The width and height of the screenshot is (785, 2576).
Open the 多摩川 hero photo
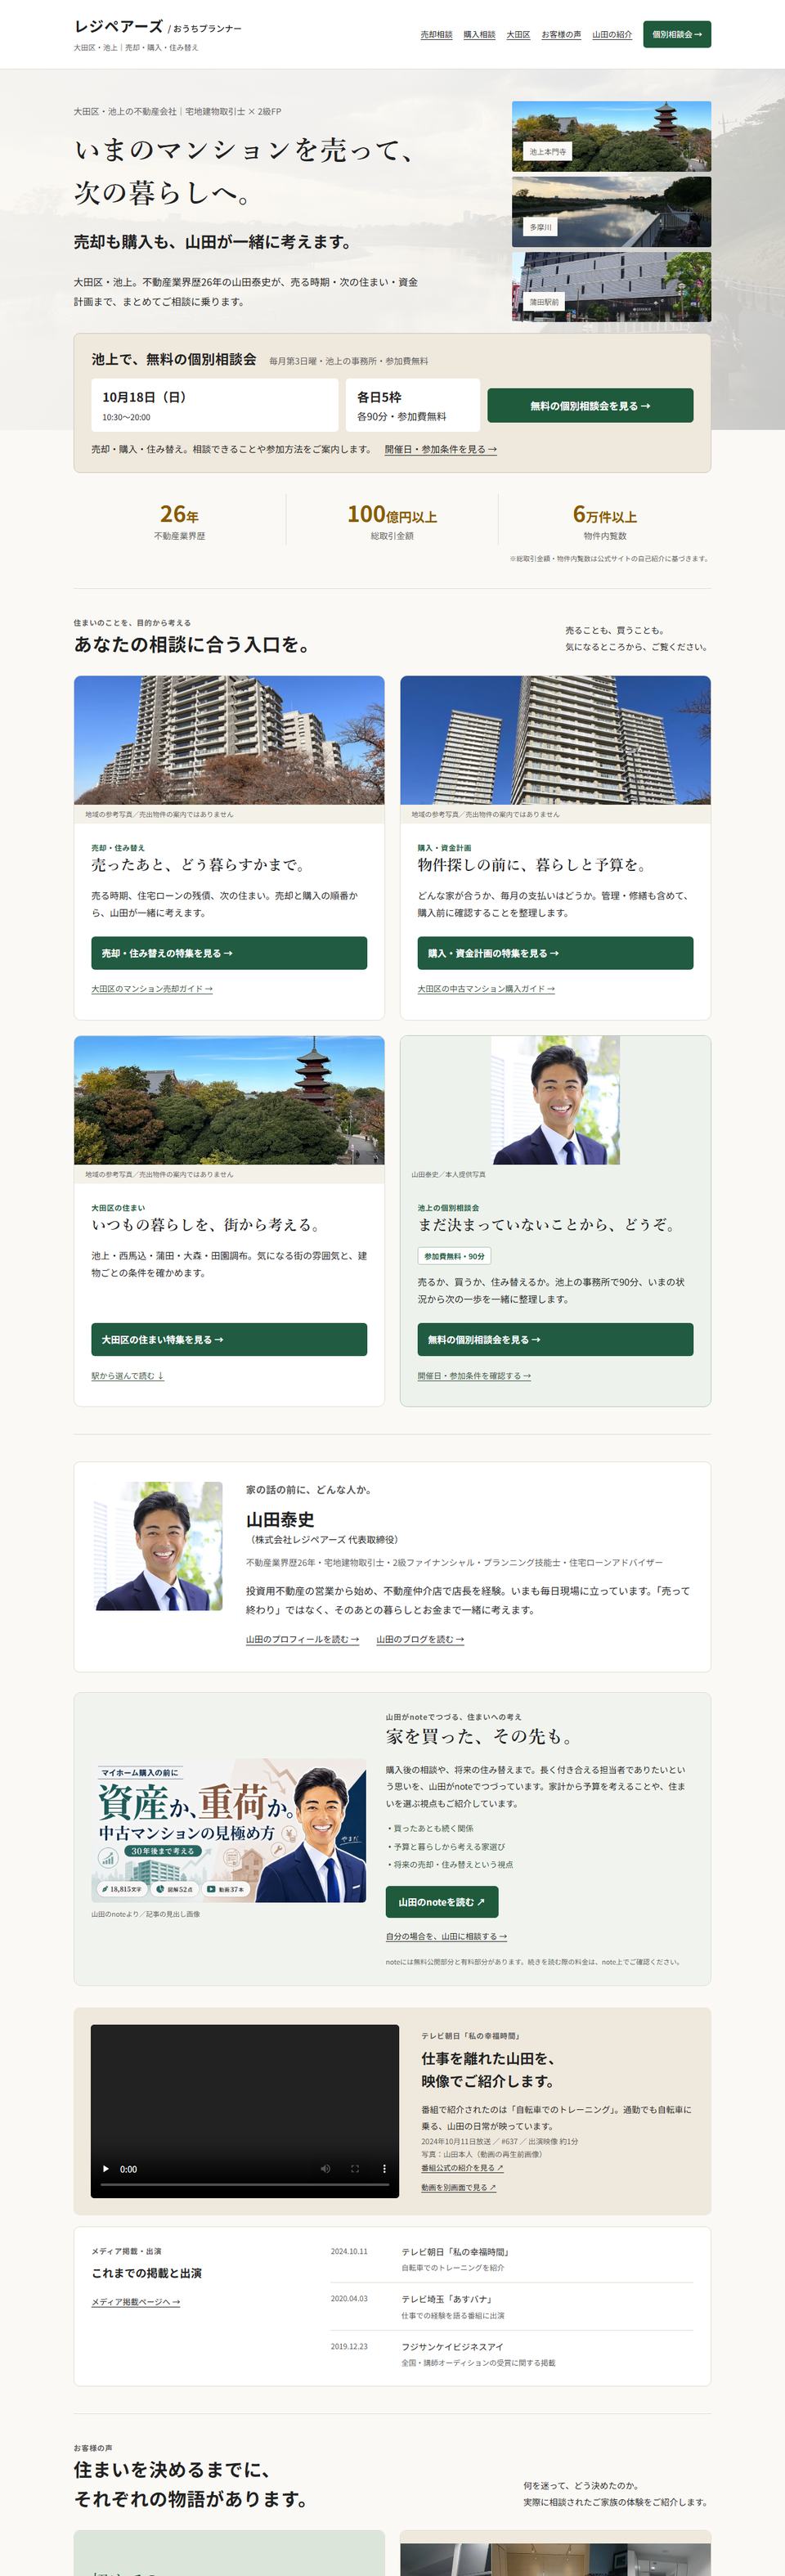611,211
